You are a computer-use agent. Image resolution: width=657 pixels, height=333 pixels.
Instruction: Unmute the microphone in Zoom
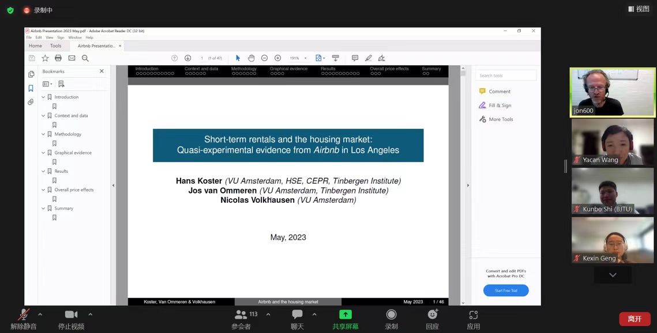pyautogui.click(x=24, y=319)
